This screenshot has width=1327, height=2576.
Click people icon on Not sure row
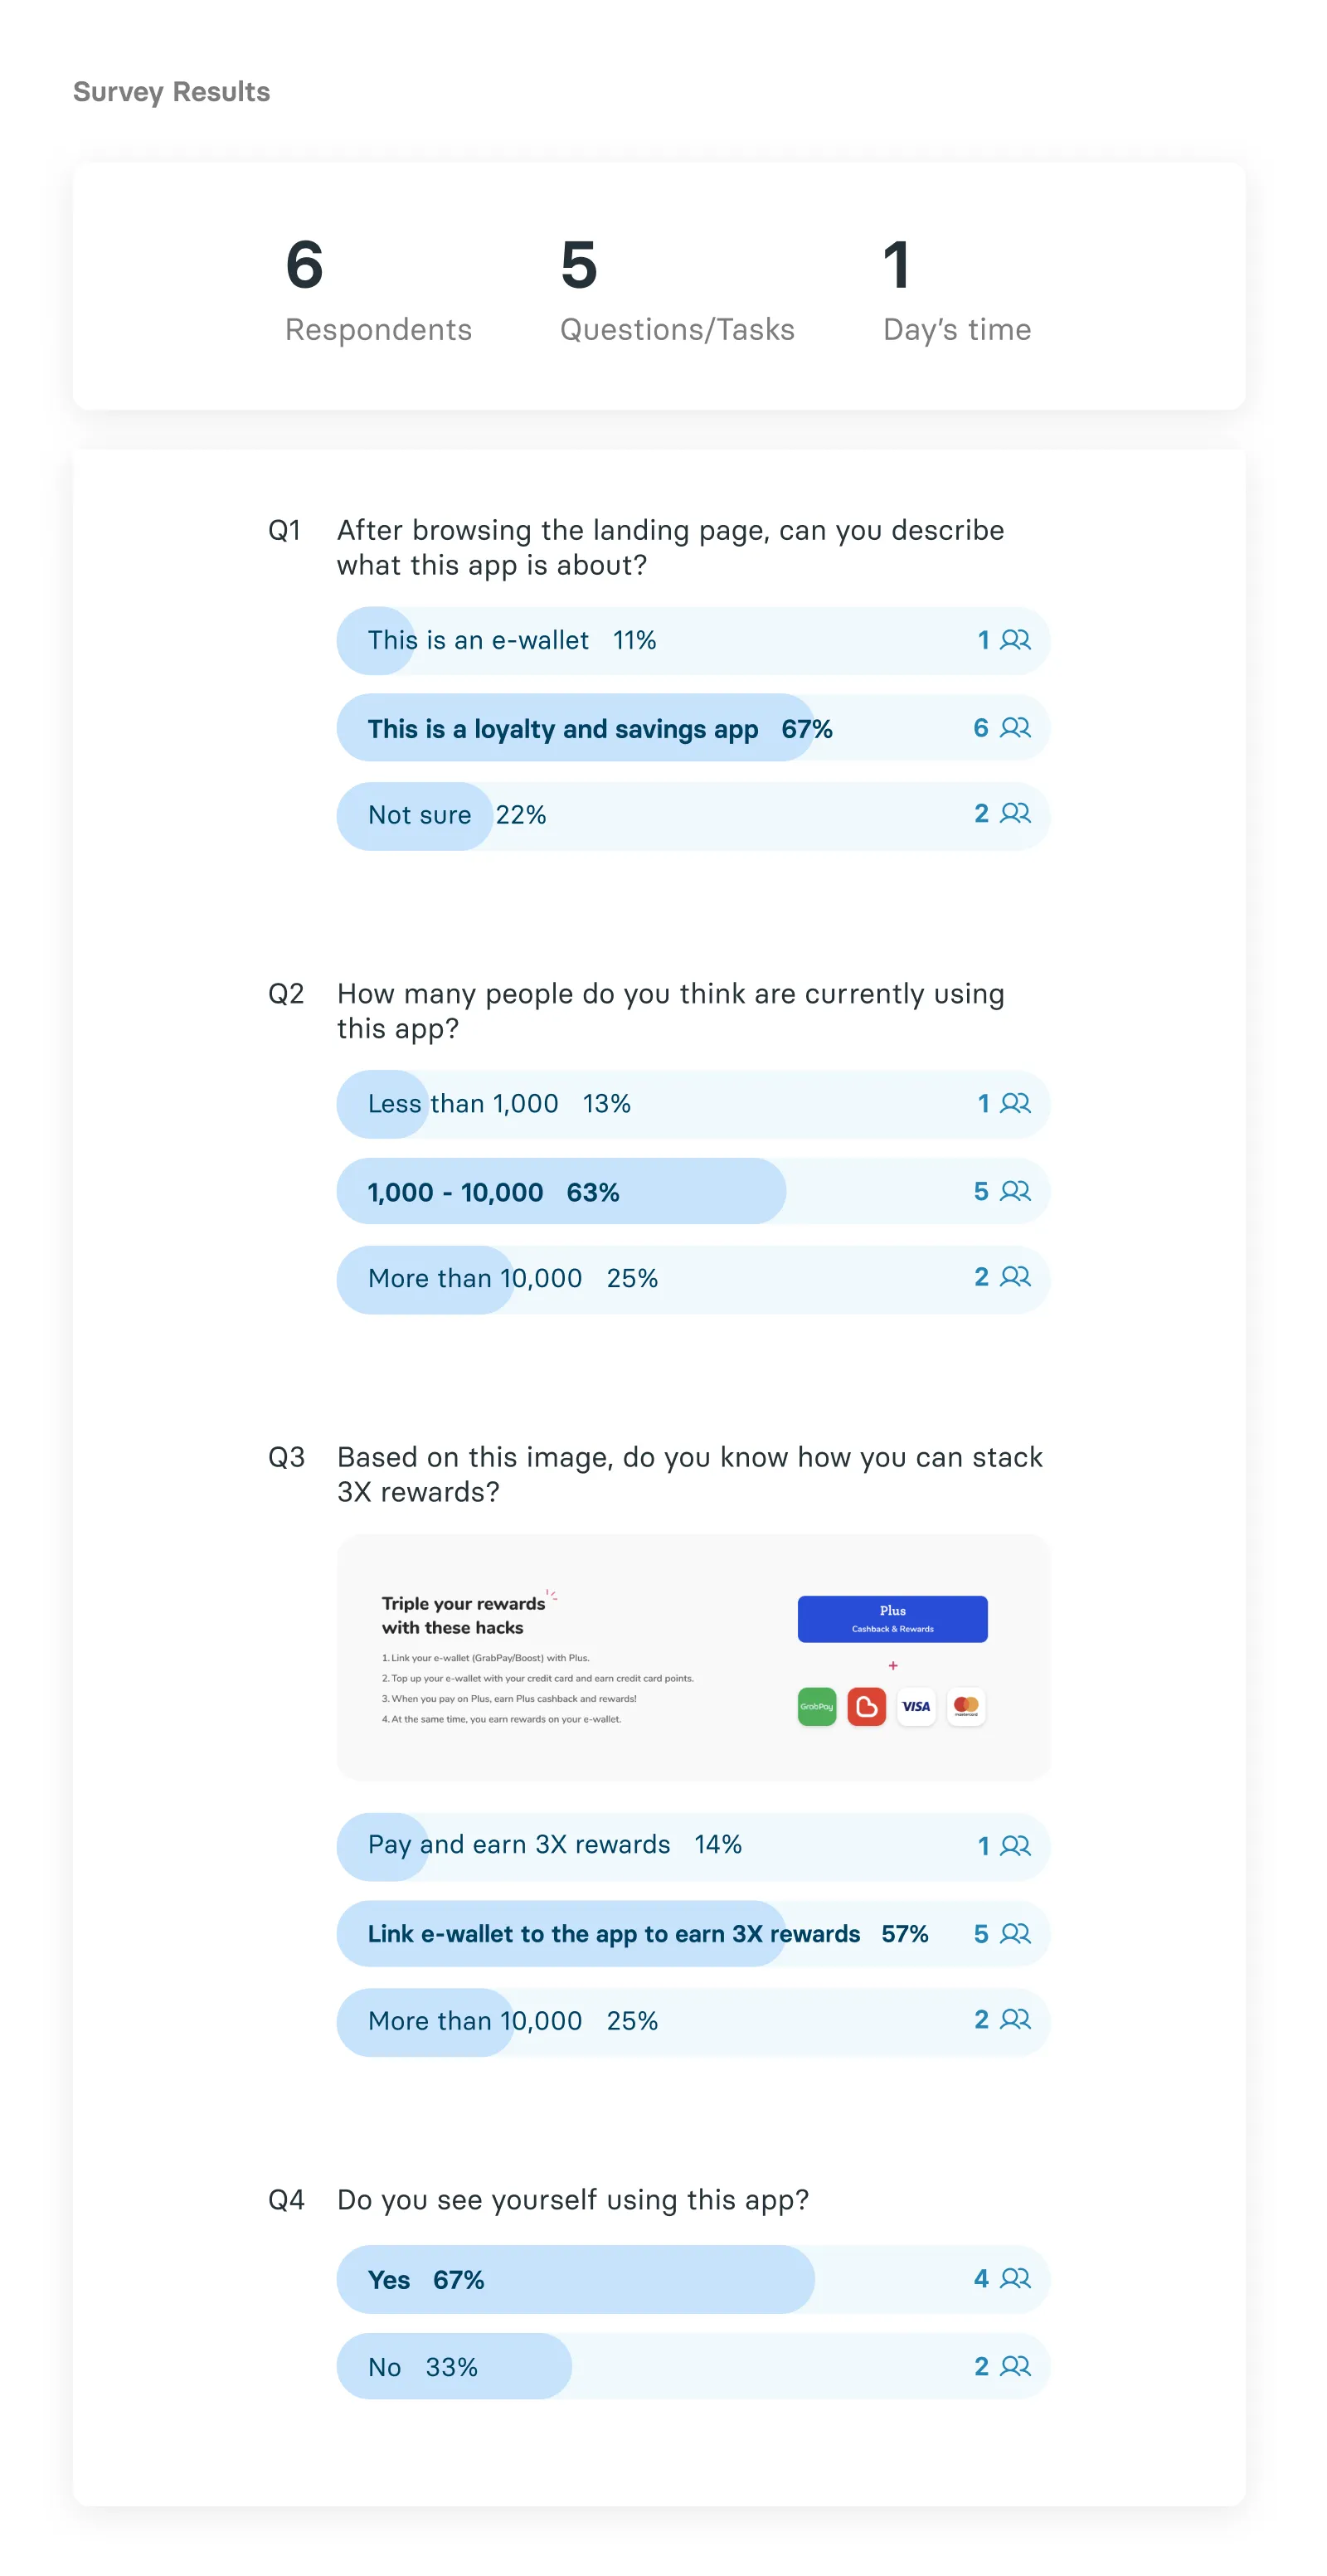coord(1015,814)
